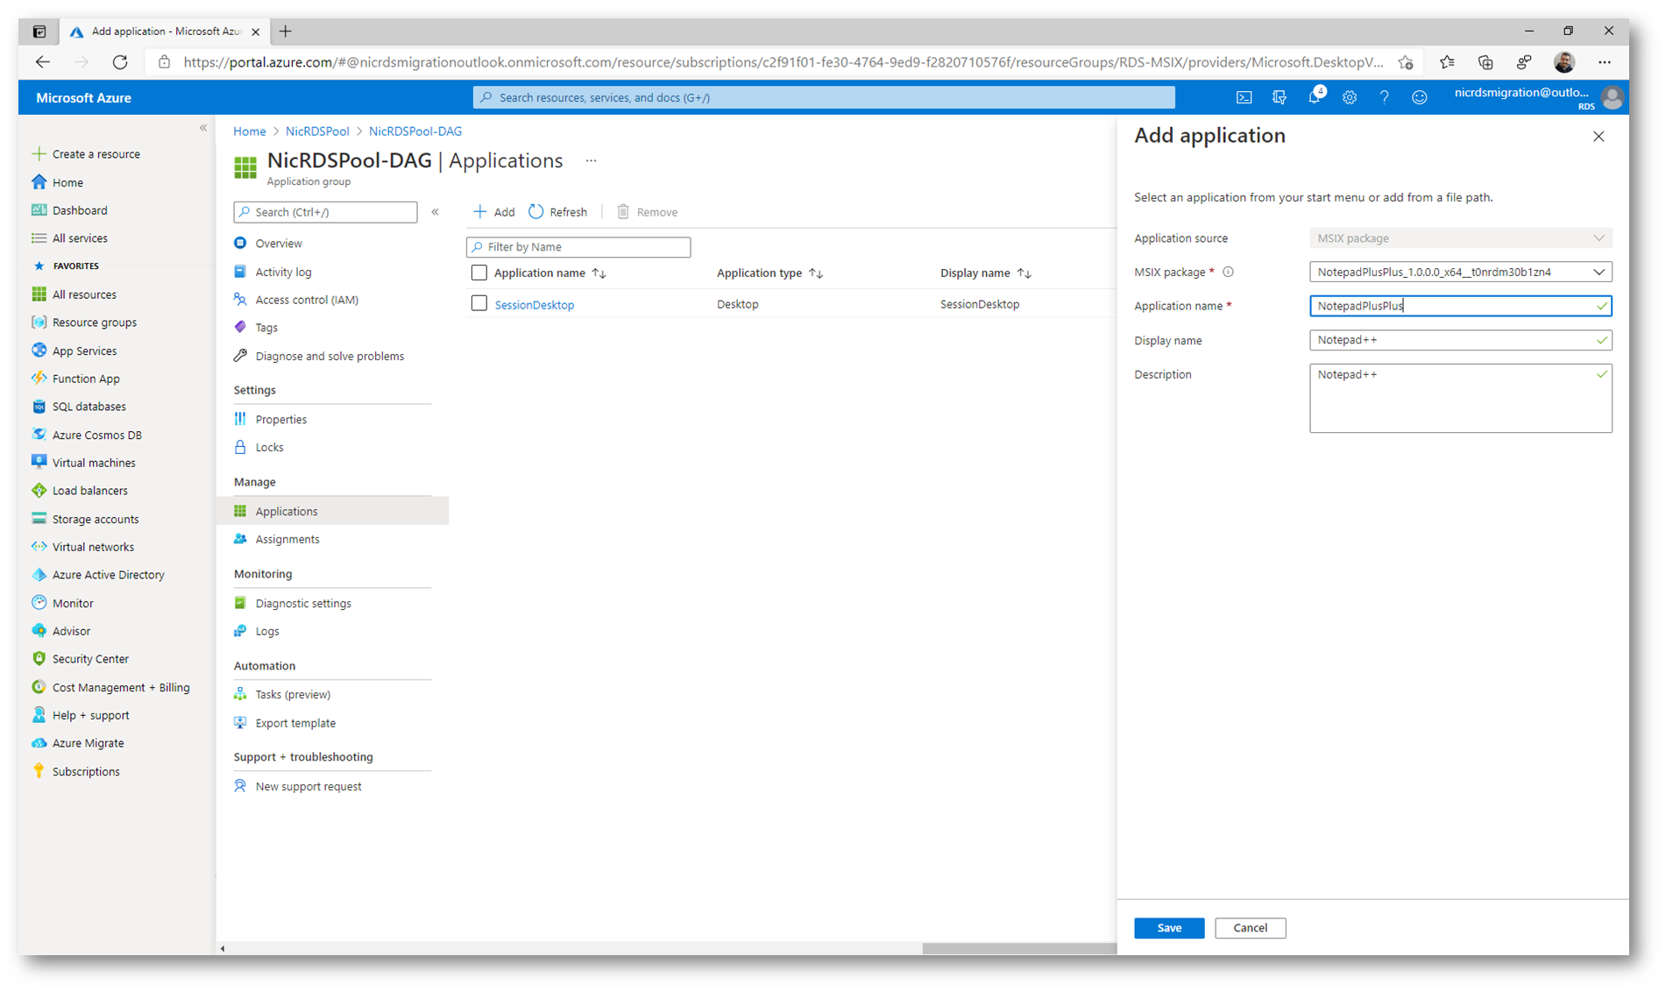Open browser settings and more menu
The height and width of the screenshot is (992, 1666).
coord(1605,62)
